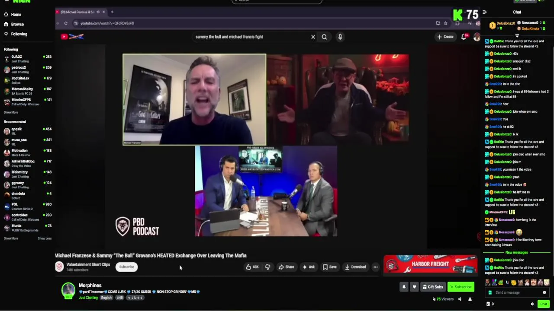
Task: Expand Show More under Recommended
Action: 11,238
